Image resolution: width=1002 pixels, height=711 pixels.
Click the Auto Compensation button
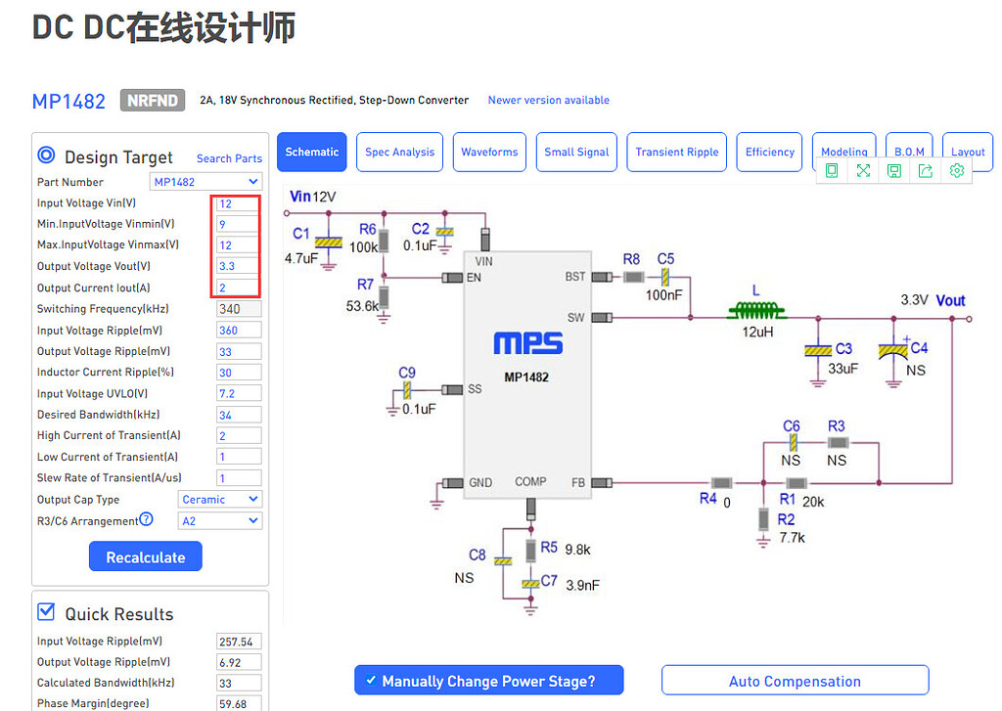point(795,680)
